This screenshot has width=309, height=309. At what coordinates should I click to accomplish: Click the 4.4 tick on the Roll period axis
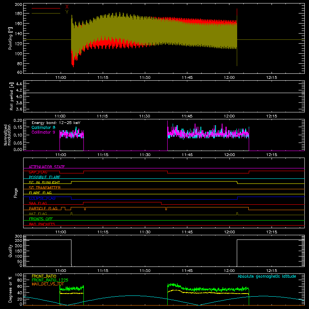pos(19,84)
